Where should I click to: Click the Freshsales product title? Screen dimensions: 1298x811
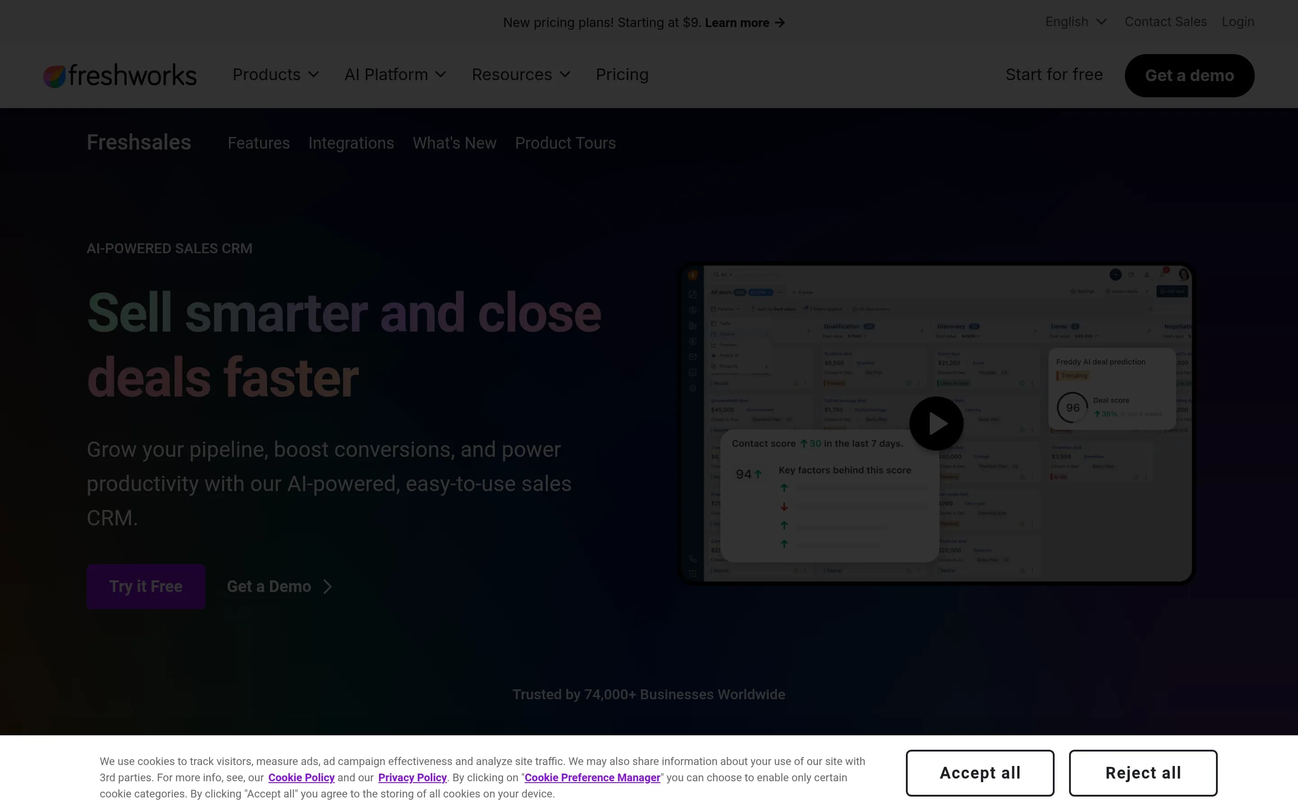point(139,142)
